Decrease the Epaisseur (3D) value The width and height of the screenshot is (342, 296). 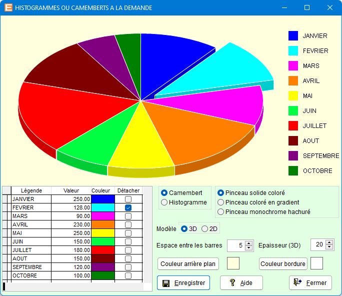tap(329, 247)
